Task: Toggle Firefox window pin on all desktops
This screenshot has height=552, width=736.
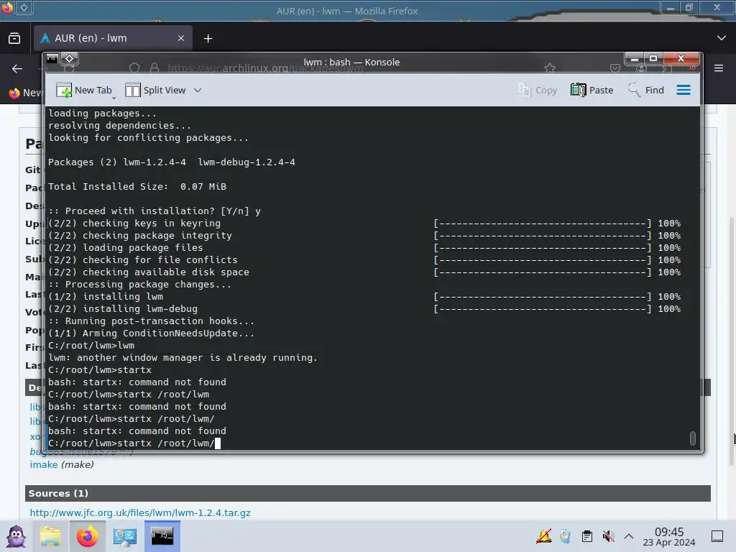Action: pyautogui.click(x=24, y=7)
